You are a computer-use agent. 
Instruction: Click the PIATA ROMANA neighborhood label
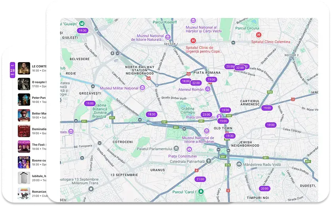pyautogui.click(x=207, y=73)
